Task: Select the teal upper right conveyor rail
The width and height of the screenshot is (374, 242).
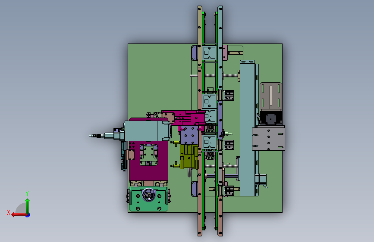Action: (220, 48)
